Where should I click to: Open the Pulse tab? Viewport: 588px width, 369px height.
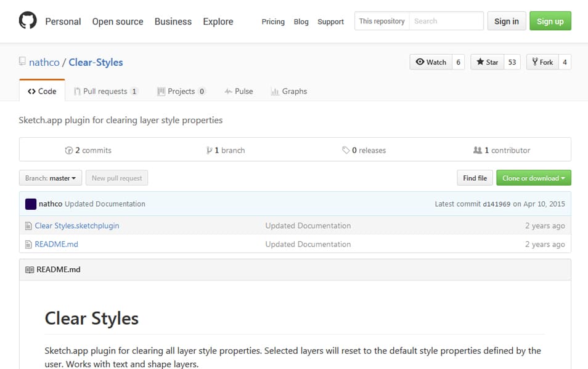point(239,91)
